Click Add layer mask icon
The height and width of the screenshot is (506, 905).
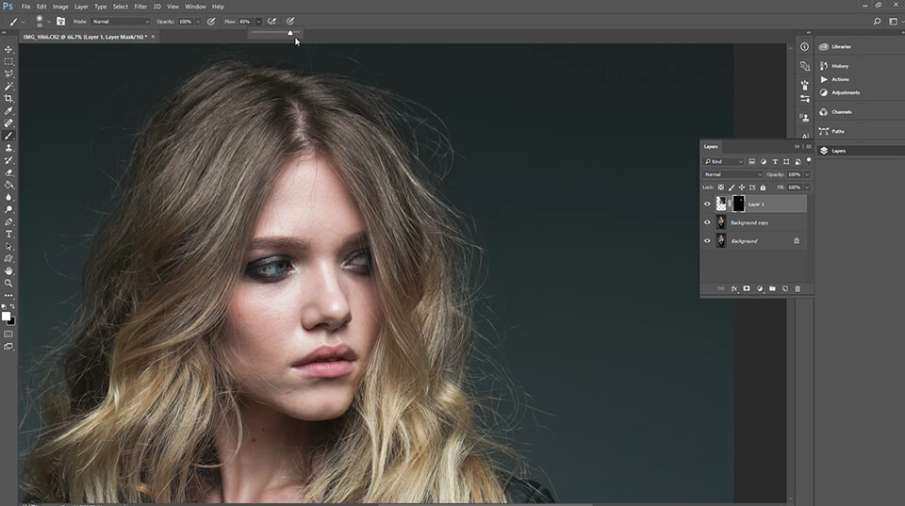(x=747, y=288)
